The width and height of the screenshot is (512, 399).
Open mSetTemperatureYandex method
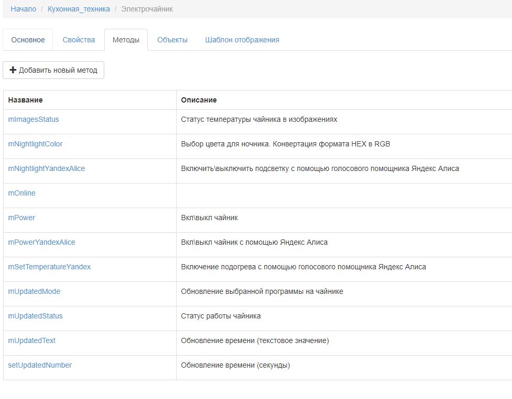tap(49, 267)
